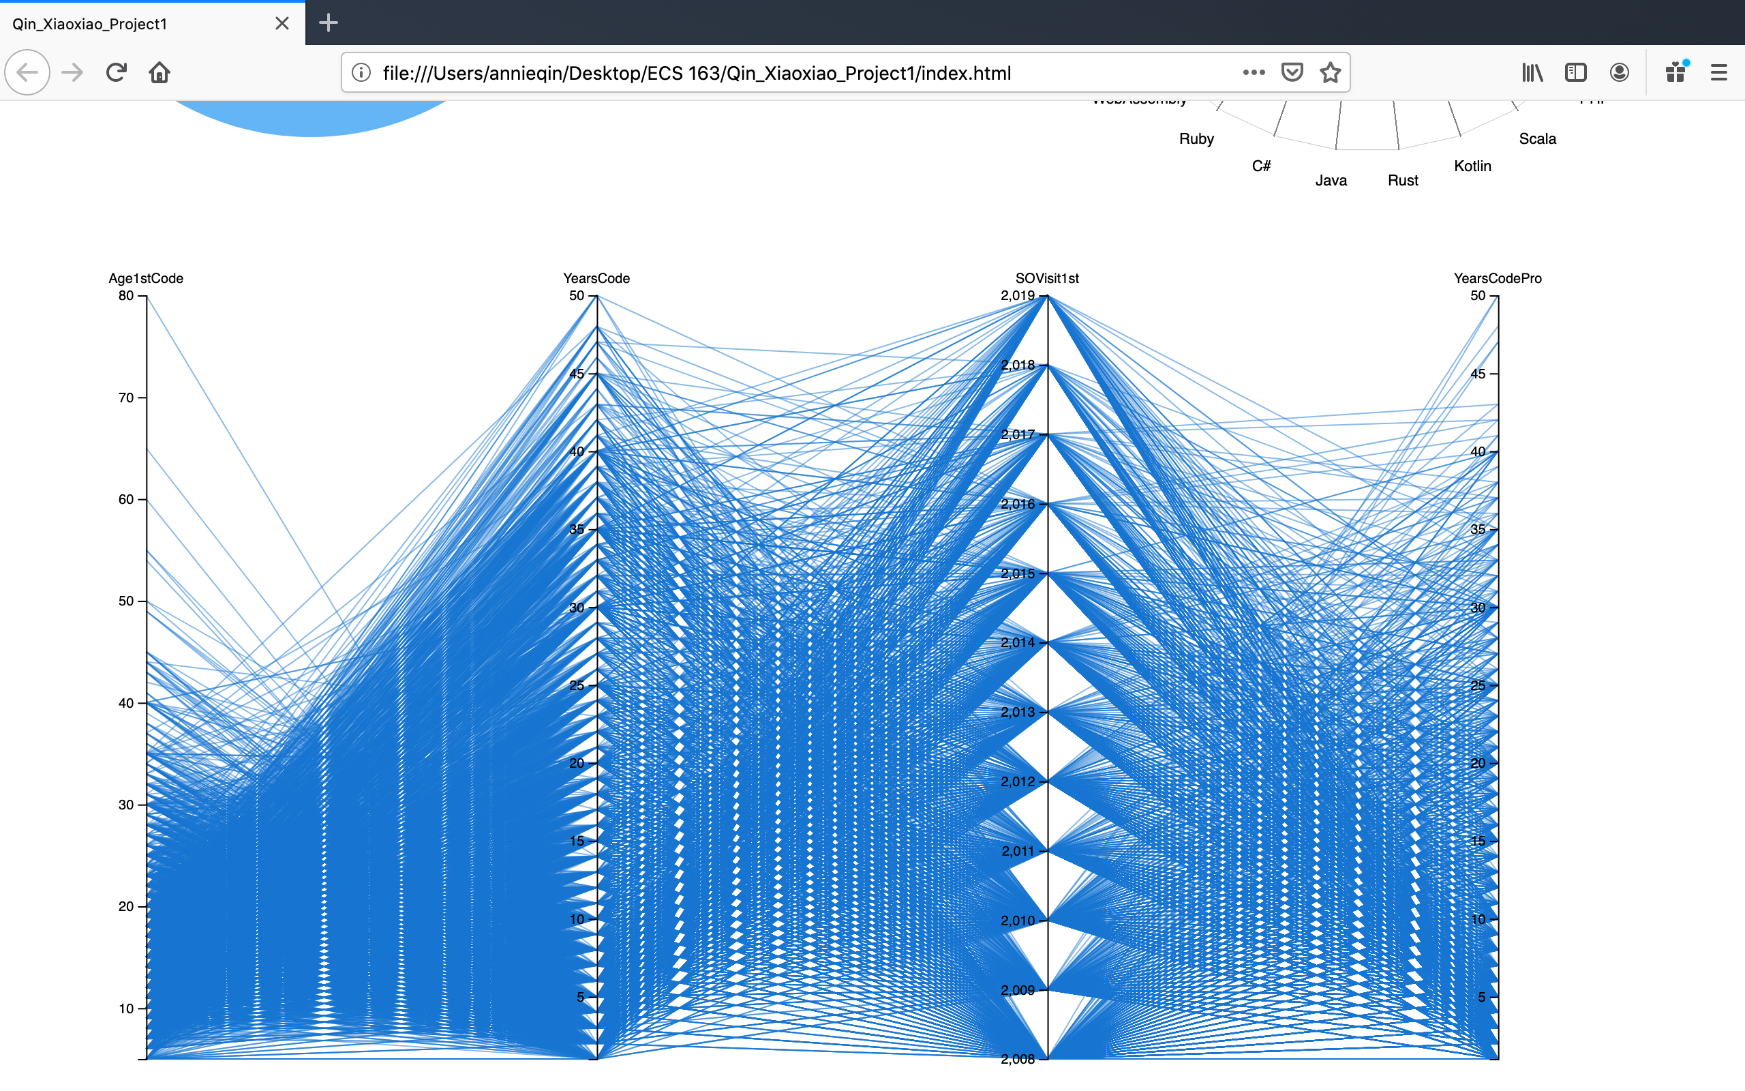
Task: Bookmark this page with star icon
Action: tap(1330, 72)
